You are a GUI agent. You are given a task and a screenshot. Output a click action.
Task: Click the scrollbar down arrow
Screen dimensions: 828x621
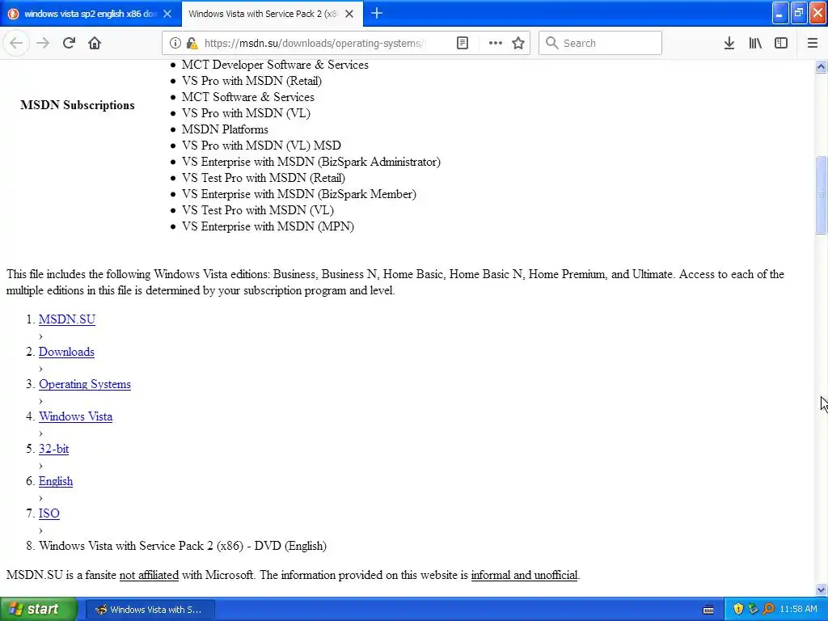(821, 589)
